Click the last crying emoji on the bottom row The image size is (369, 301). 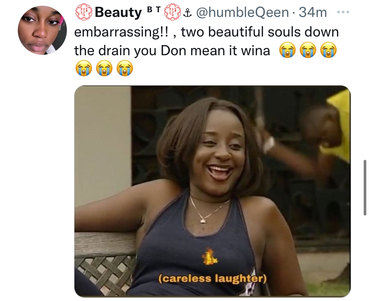[x=125, y=68]
